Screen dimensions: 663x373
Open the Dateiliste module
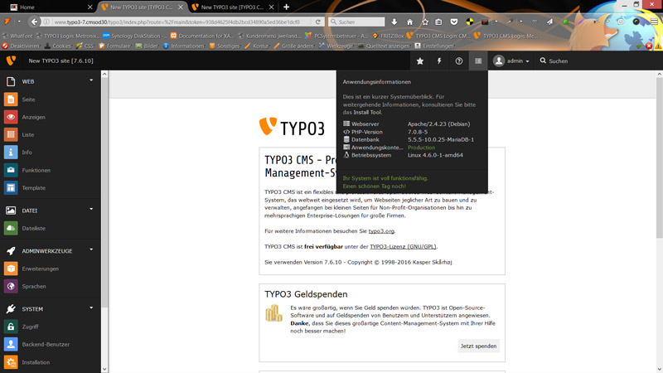[33, 229]
